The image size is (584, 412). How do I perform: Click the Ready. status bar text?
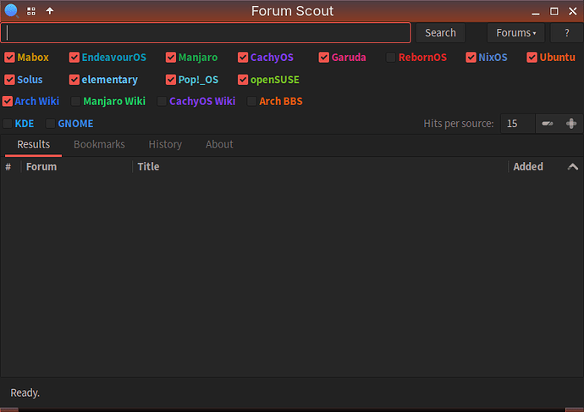pyautogui.click(x=25, y=393)
